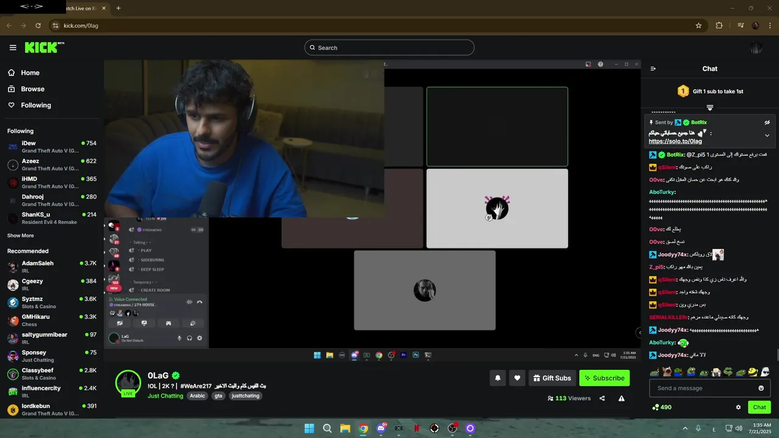779x438 pixels.
Task: Expand the gift leaderboard handle below banner
Action: tap(710, 107)
